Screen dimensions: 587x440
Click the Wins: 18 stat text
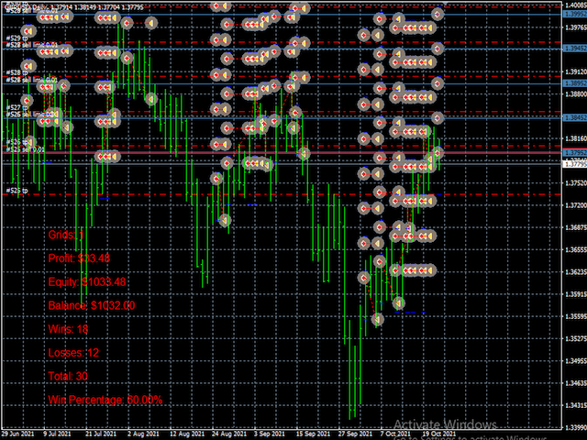[x=68, y=329]
